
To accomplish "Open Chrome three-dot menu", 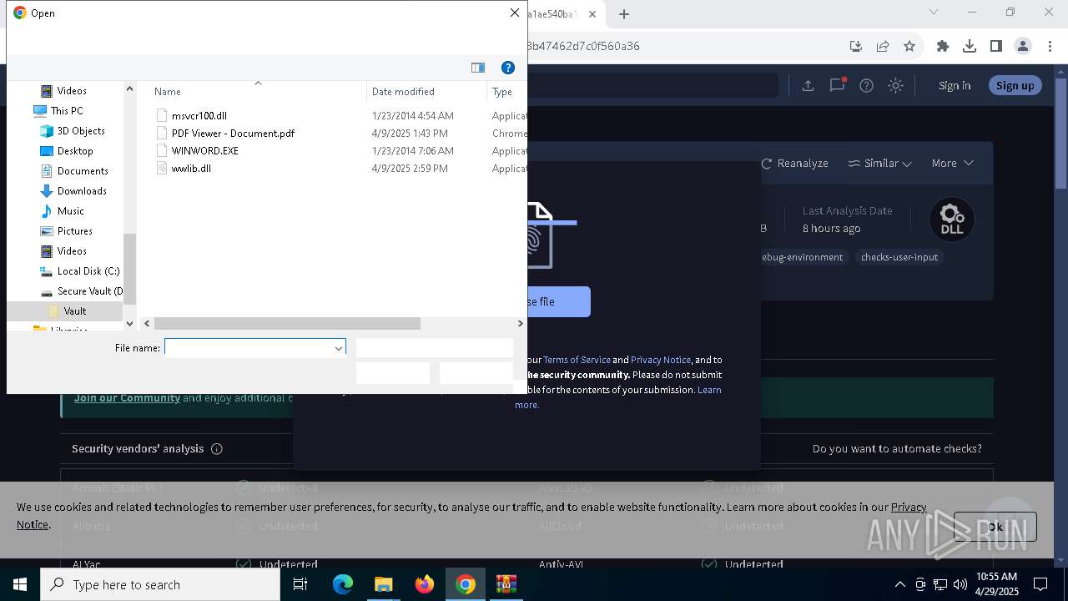I will 1050,46.
